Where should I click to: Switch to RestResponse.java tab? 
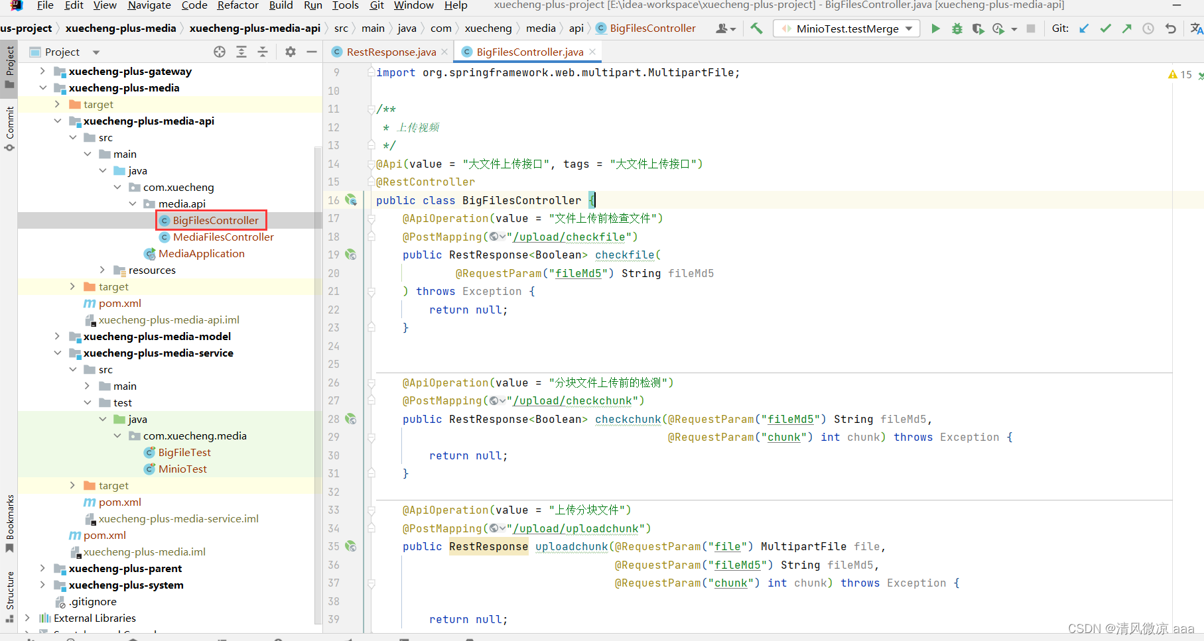(391, 52)
